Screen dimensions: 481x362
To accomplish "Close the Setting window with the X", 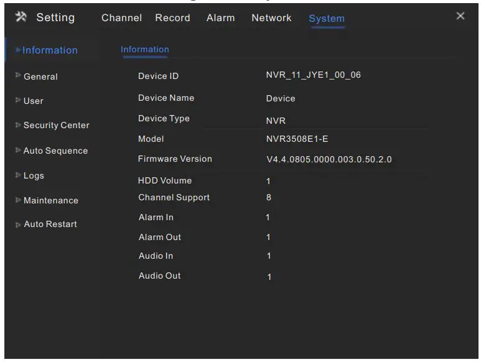I will pyautogui.click(x=460, y=16).
